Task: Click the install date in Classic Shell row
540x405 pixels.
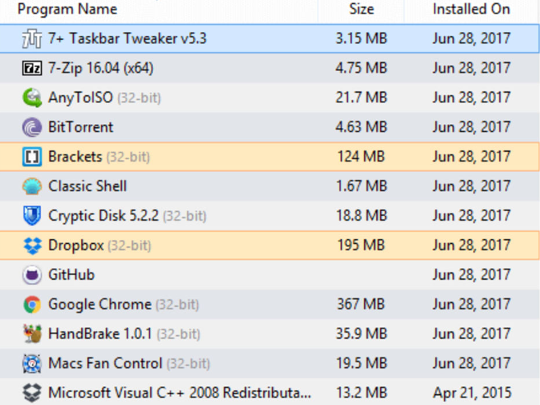Action: point(471,186)
